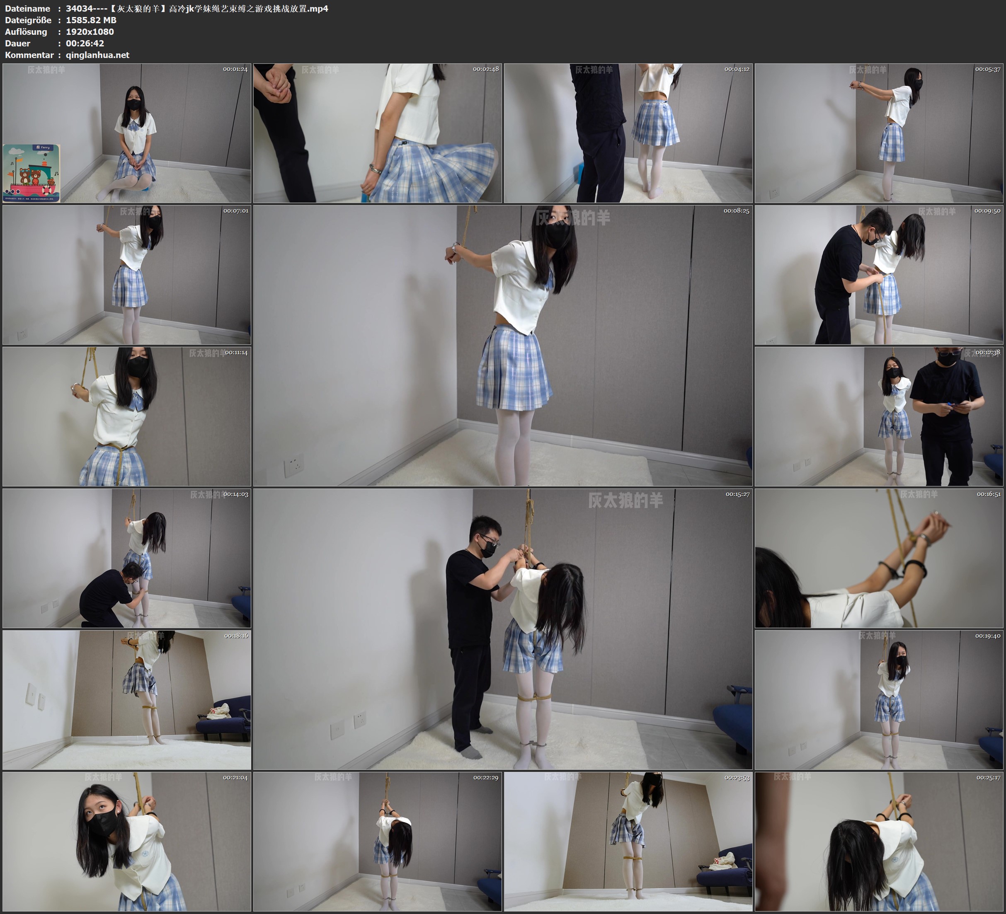The width and height of the screenshot is (1006, 914).
Task: Select the large frame at 00:15:27
Action: pyautogui.click(x=502, y=629)
